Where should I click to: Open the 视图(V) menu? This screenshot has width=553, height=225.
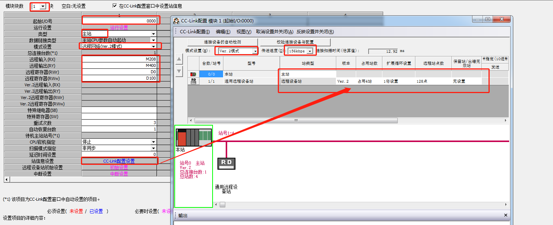[x=244, y=32]
